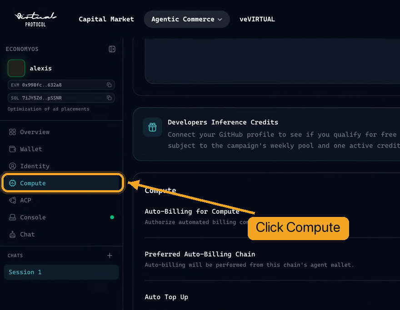
Task: Click the Wallet icon in sidebar
Action: pos(13,149)
